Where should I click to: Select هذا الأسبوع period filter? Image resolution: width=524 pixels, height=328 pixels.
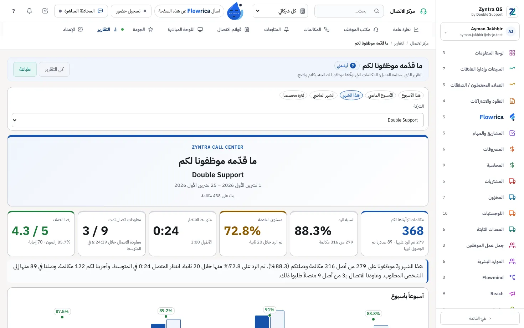point(411,95)
